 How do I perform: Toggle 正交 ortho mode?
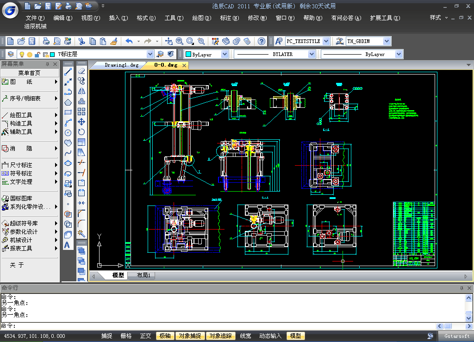click(x=145, y=336)
